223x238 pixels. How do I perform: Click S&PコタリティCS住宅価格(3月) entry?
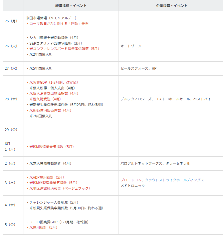(54, 43)
